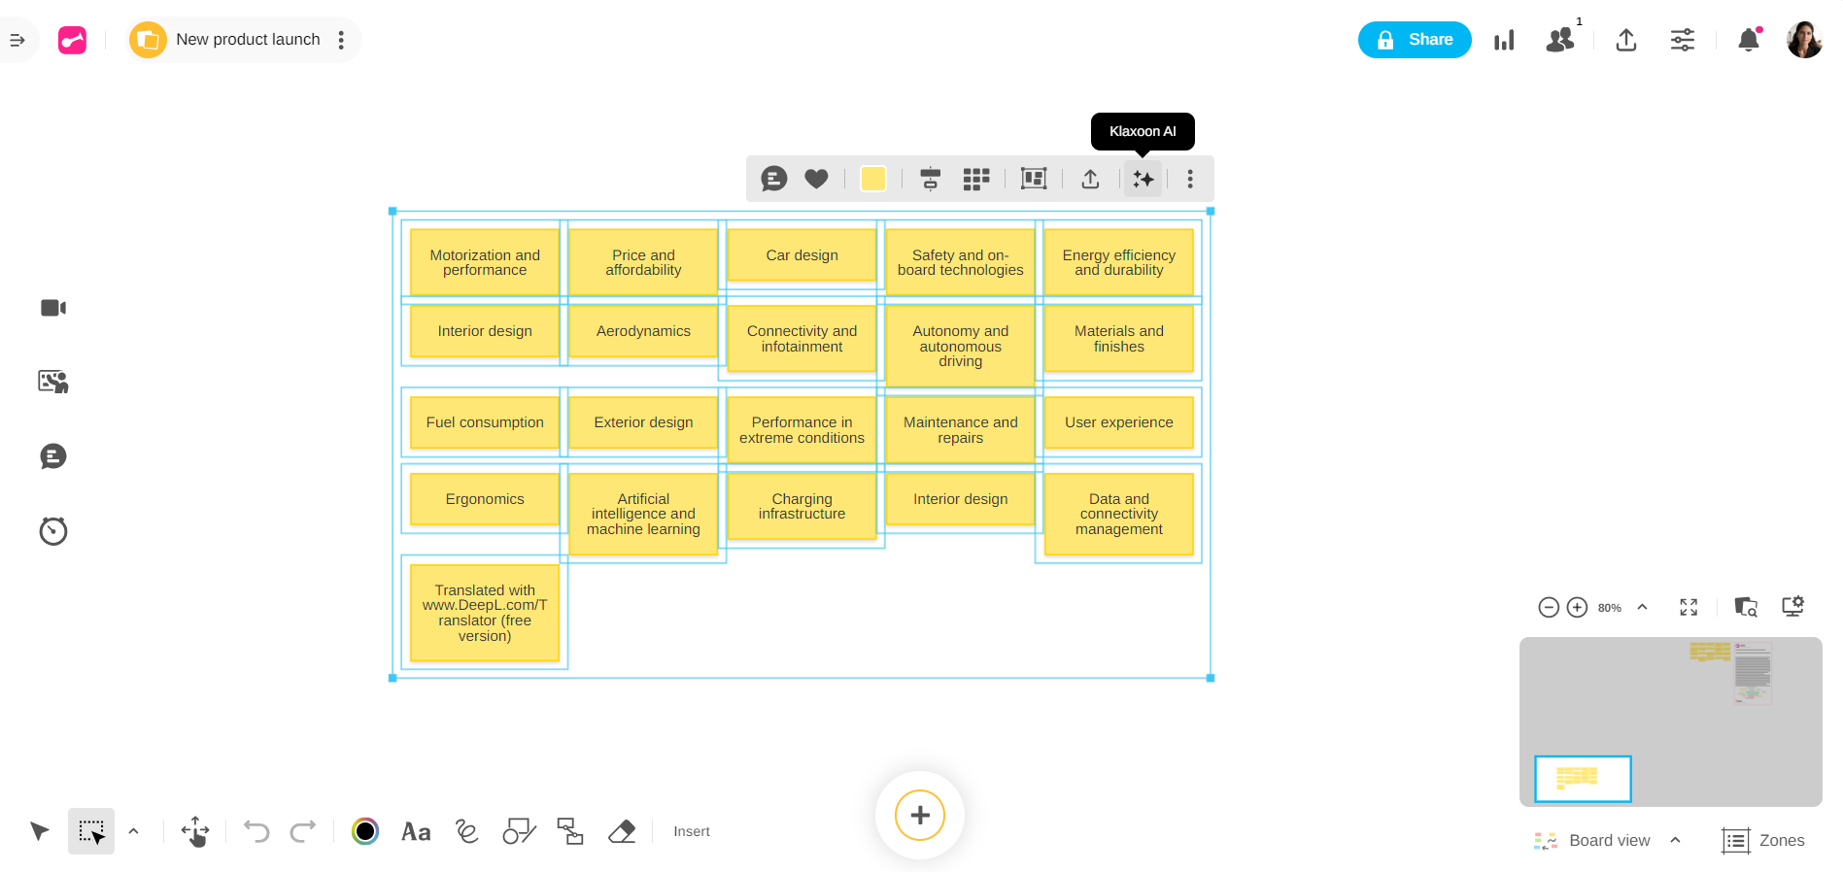Activate the rectangular selection tool
The image size is (1843, 872).
point(91,831)
